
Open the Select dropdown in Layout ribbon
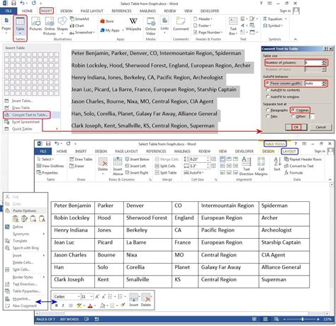pyautogui.click(x=45, y=159)
